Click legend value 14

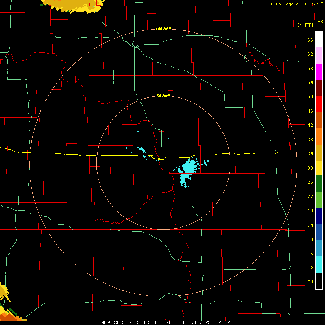310,225
